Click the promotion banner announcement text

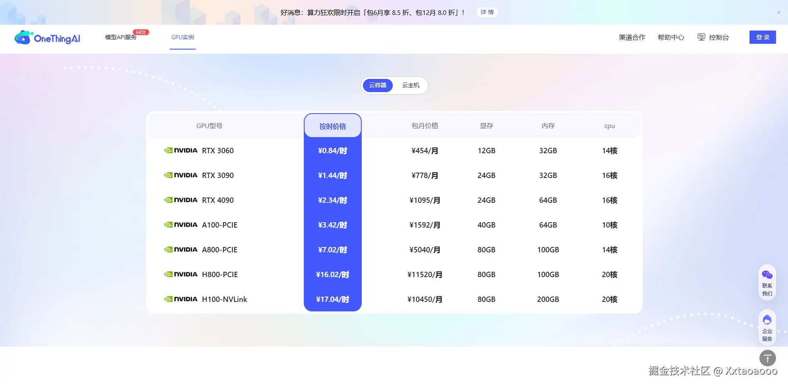(x=372, y=12)
